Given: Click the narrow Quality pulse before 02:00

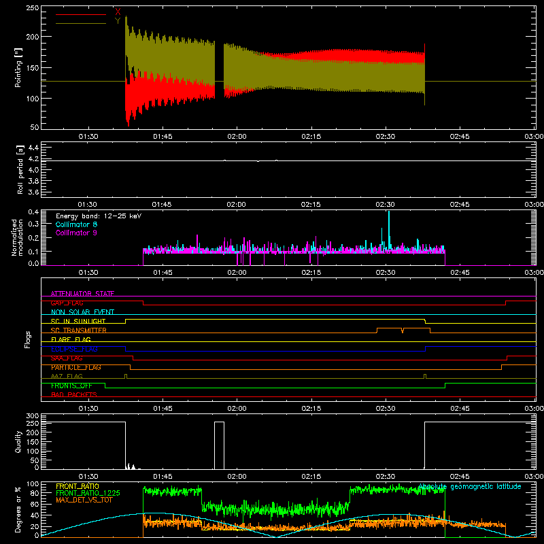Looking at the screenshot, I should pyautogui.click(x=219, y=445).
